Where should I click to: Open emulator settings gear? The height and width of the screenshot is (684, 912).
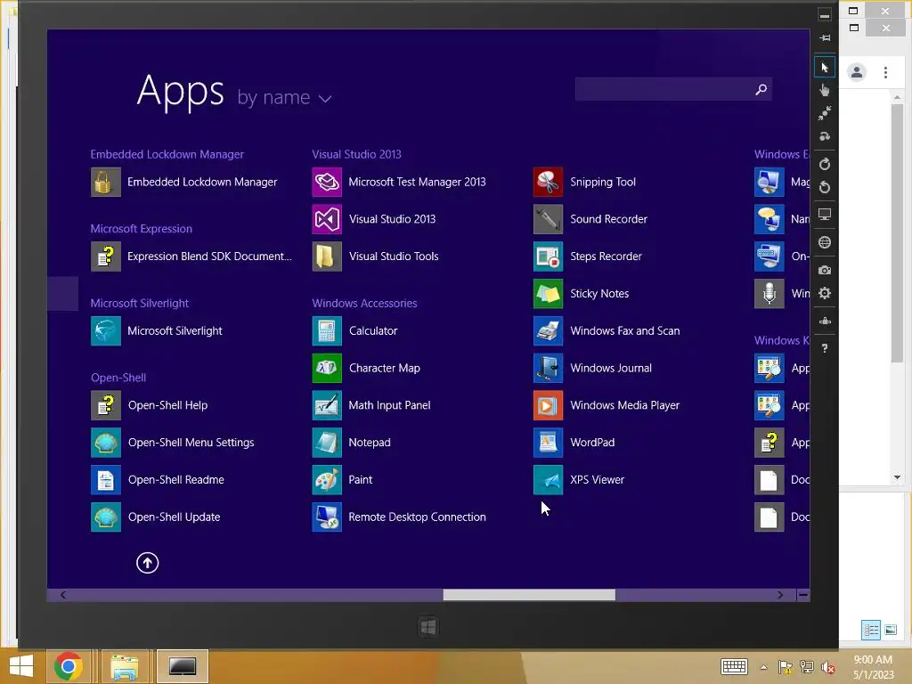coord(825,293)
